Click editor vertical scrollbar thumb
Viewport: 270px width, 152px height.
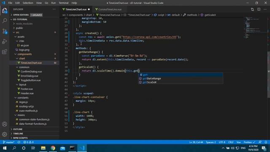click(269, 74)
